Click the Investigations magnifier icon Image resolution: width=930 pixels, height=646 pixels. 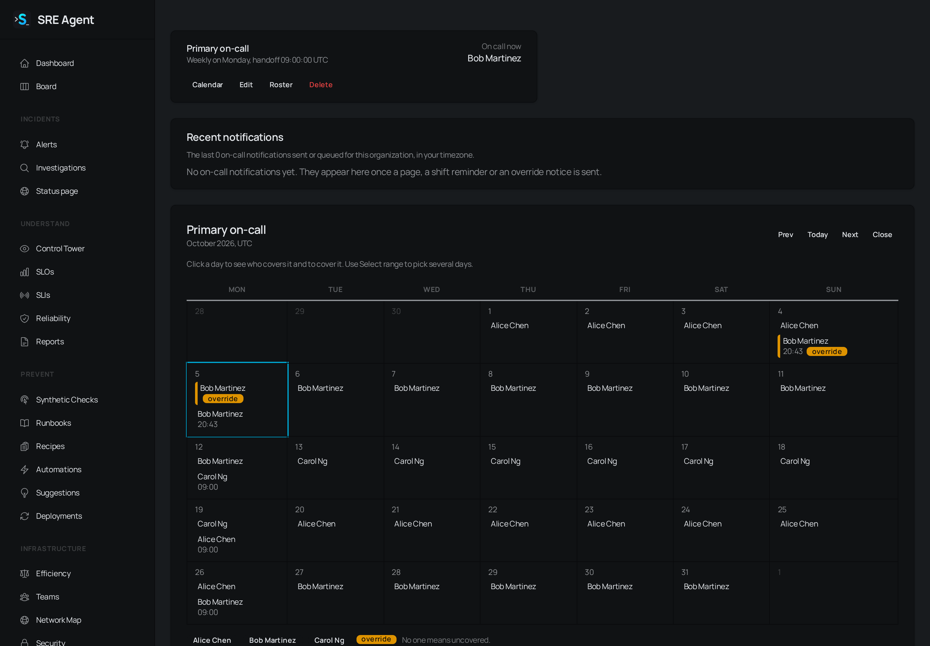click(x=25, y=168)
